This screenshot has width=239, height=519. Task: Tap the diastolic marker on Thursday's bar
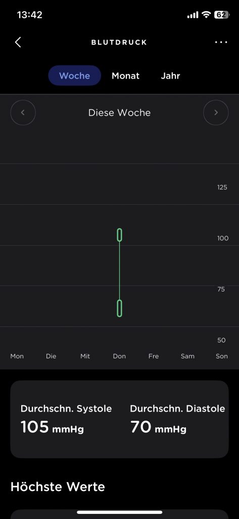(119, 308)
